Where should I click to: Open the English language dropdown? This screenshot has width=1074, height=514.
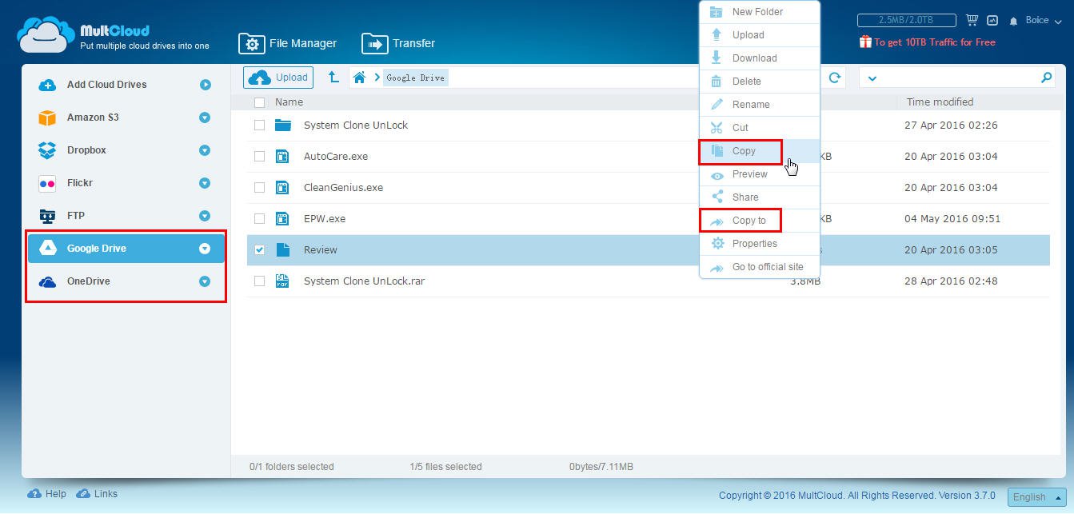pos(1037,496)
